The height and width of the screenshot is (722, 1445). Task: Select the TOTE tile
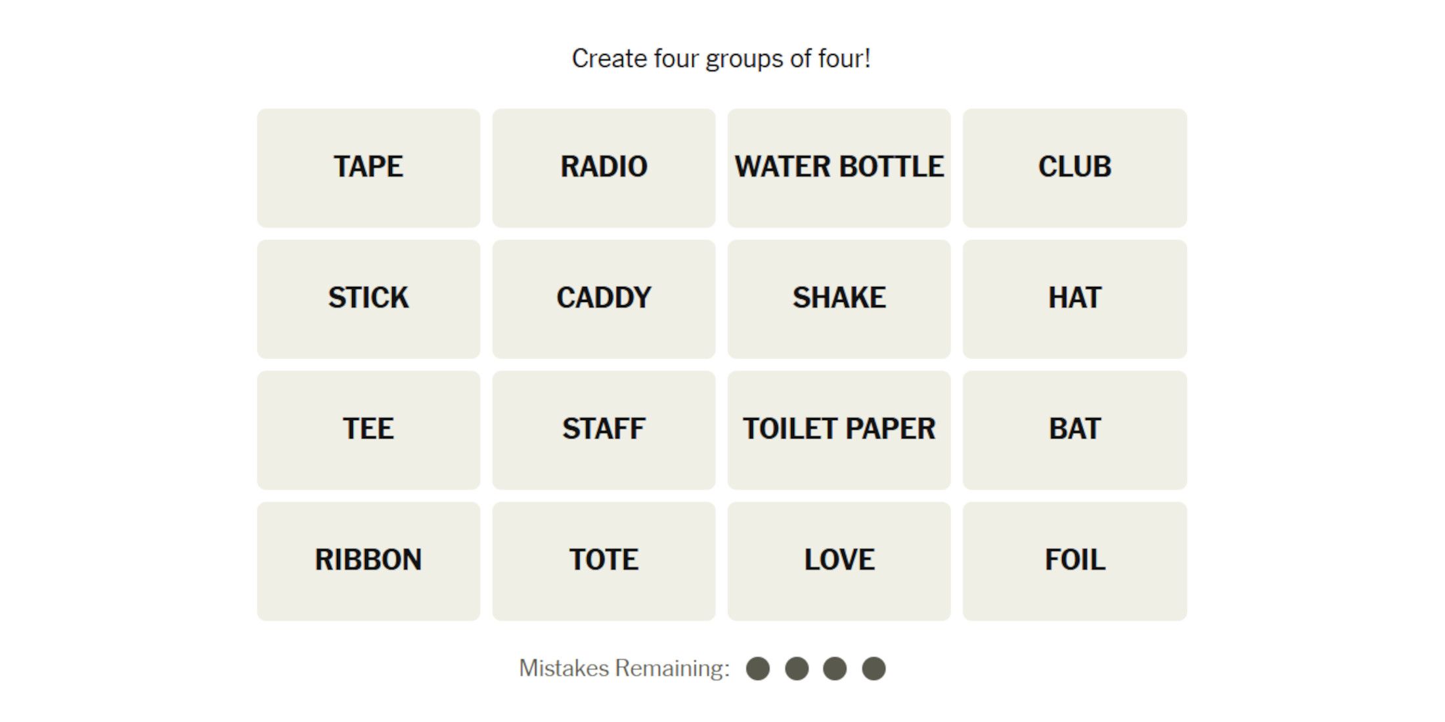[604, 561]
